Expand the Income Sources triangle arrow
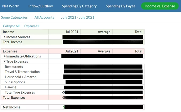The width and height of the screenshot is (181, 112). coord(5,37)
